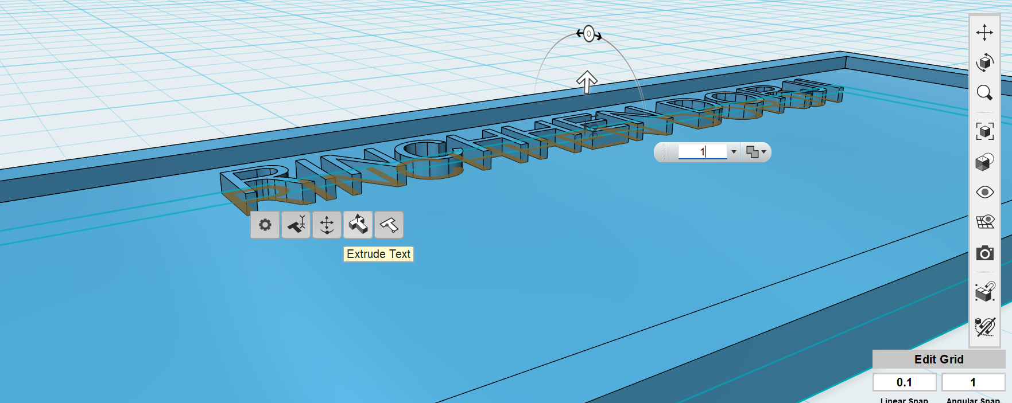The image size is (1012, 403).
Task: Toggle solids visibility with the eye icon
Action: click(x=984, y=192)
